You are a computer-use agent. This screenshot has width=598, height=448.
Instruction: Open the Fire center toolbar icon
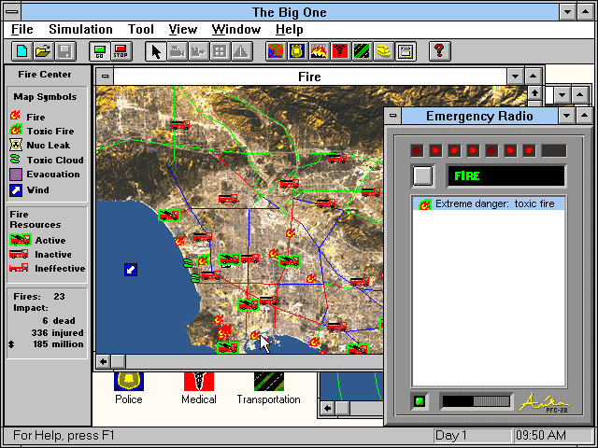pyautogui.click(x=319, y=51)
